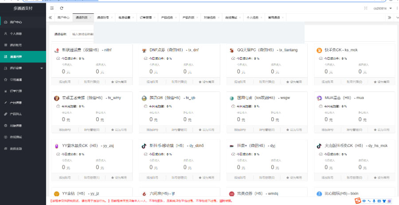Star the wsgw card as favorite
This screenshot has height=205, width=399.
[x=294, y=130]
